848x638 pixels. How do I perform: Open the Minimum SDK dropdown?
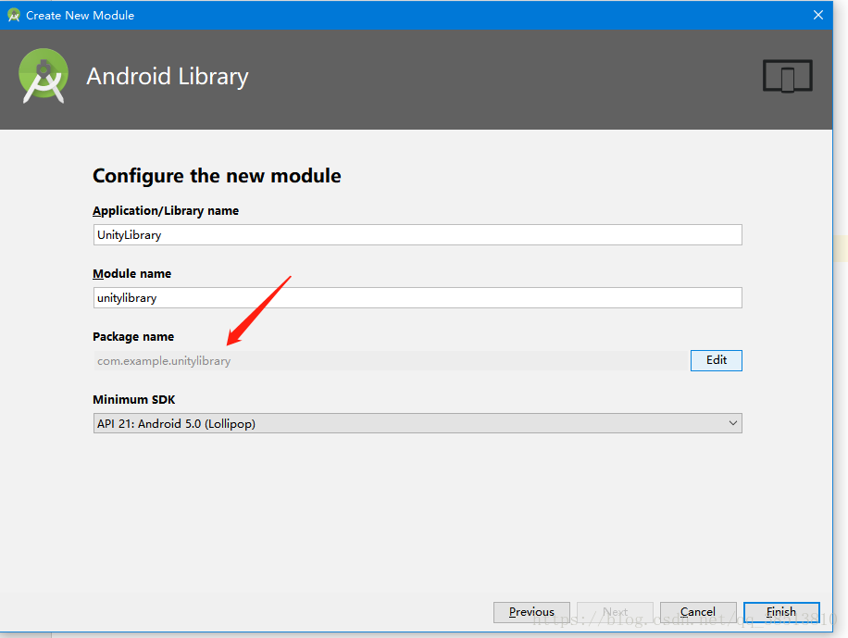click(418, 423)
